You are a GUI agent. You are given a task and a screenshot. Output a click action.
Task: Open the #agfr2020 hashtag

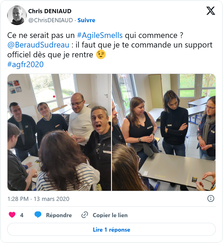[25, 64]
